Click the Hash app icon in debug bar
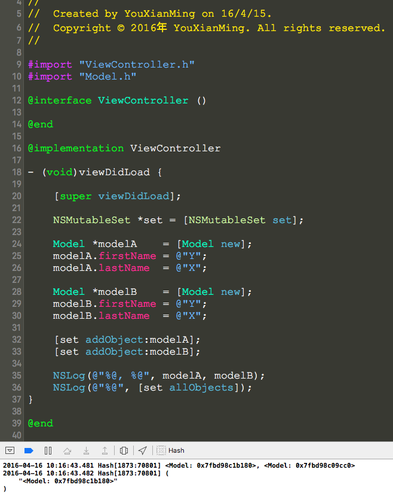 pos(161,450)
